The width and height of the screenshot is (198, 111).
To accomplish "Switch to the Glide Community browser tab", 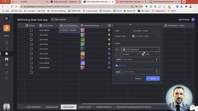I will point(65,2).
